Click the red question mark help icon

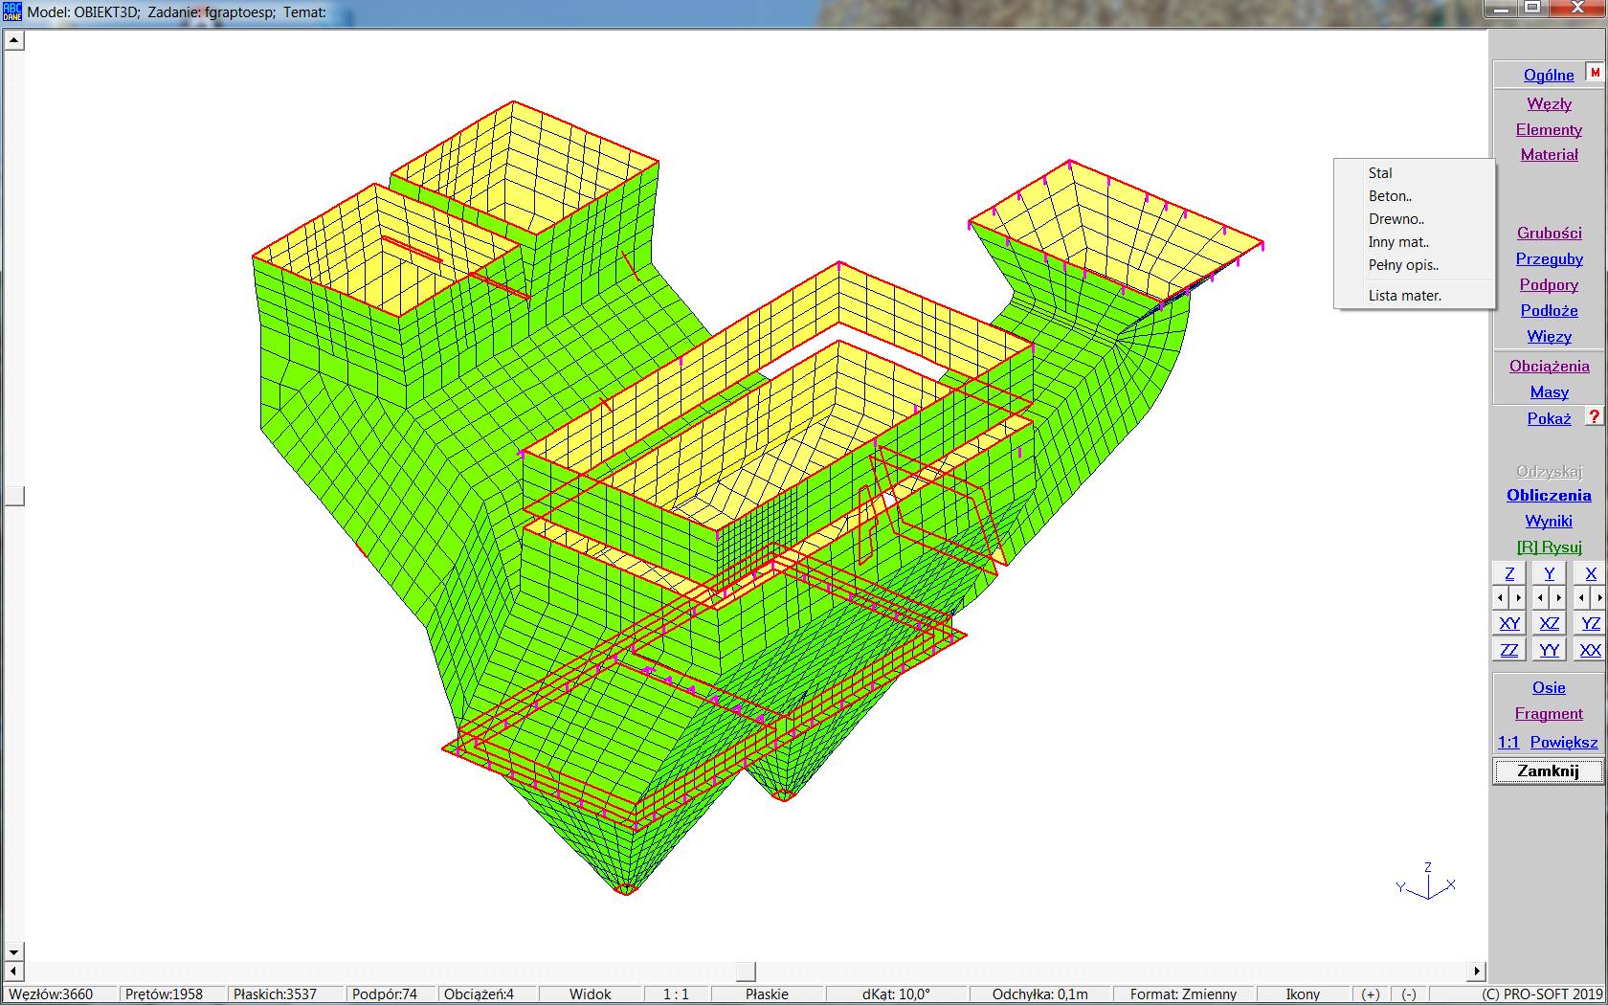point(1594,417)
